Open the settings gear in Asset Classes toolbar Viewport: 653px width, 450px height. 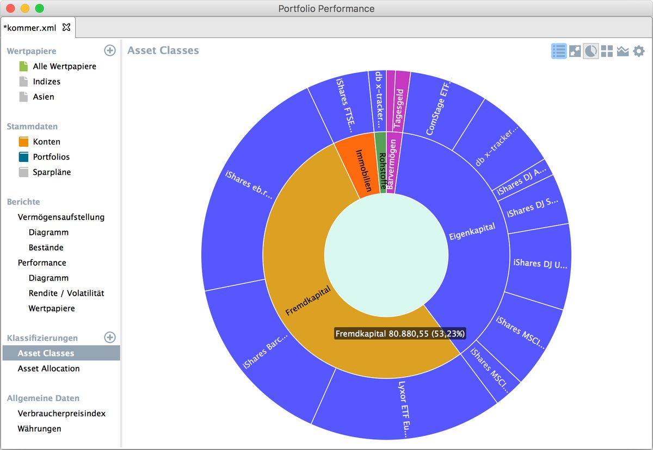[x=639, y=52]
